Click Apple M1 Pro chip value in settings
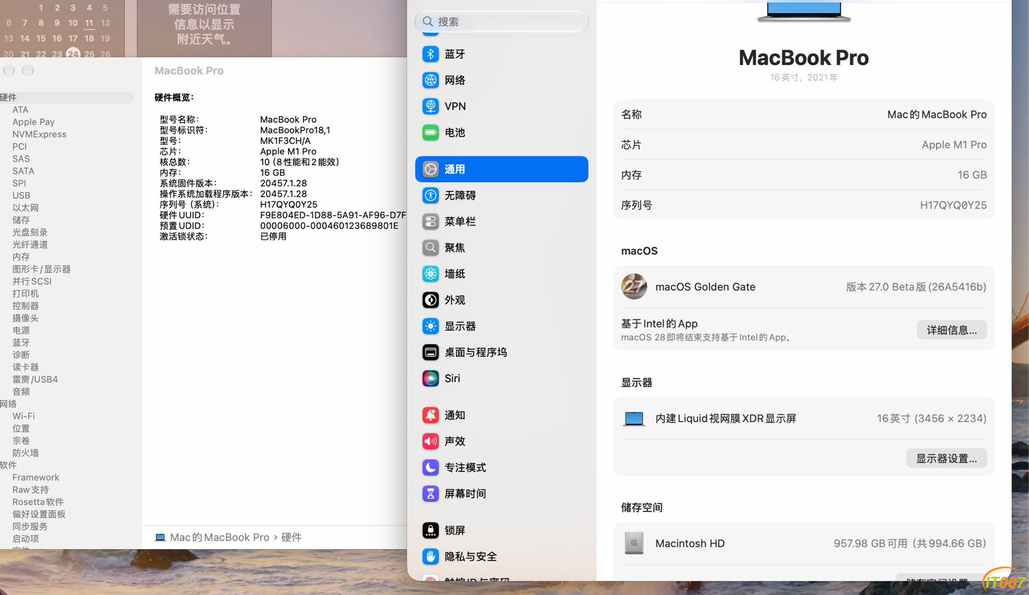This screenshot has width=1029, height=595. [954, 145]
